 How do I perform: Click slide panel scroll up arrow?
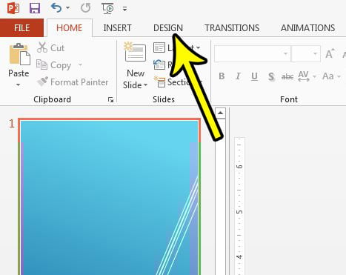point(220,113)
